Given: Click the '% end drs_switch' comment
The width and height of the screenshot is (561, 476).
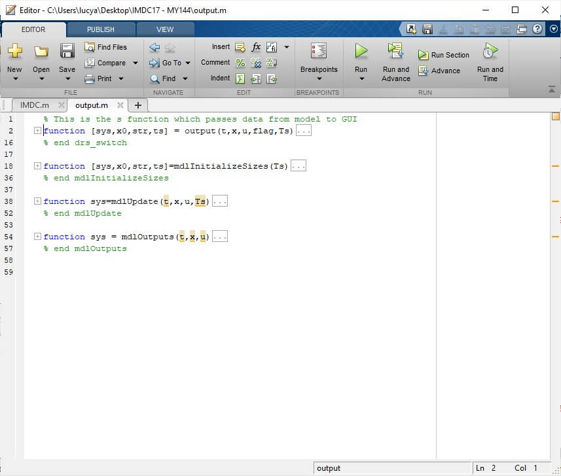Looking at the screenshot, I should 85,143.
